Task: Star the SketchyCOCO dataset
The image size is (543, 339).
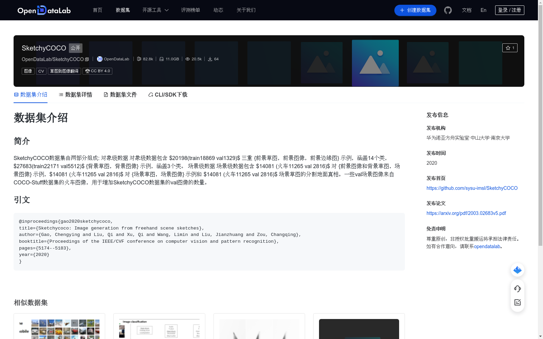Action: coord(510,48)
